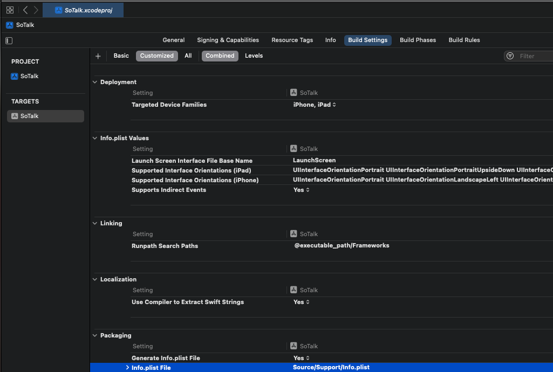
Task: Switch to Levels view
Action: tap(254, 56)
